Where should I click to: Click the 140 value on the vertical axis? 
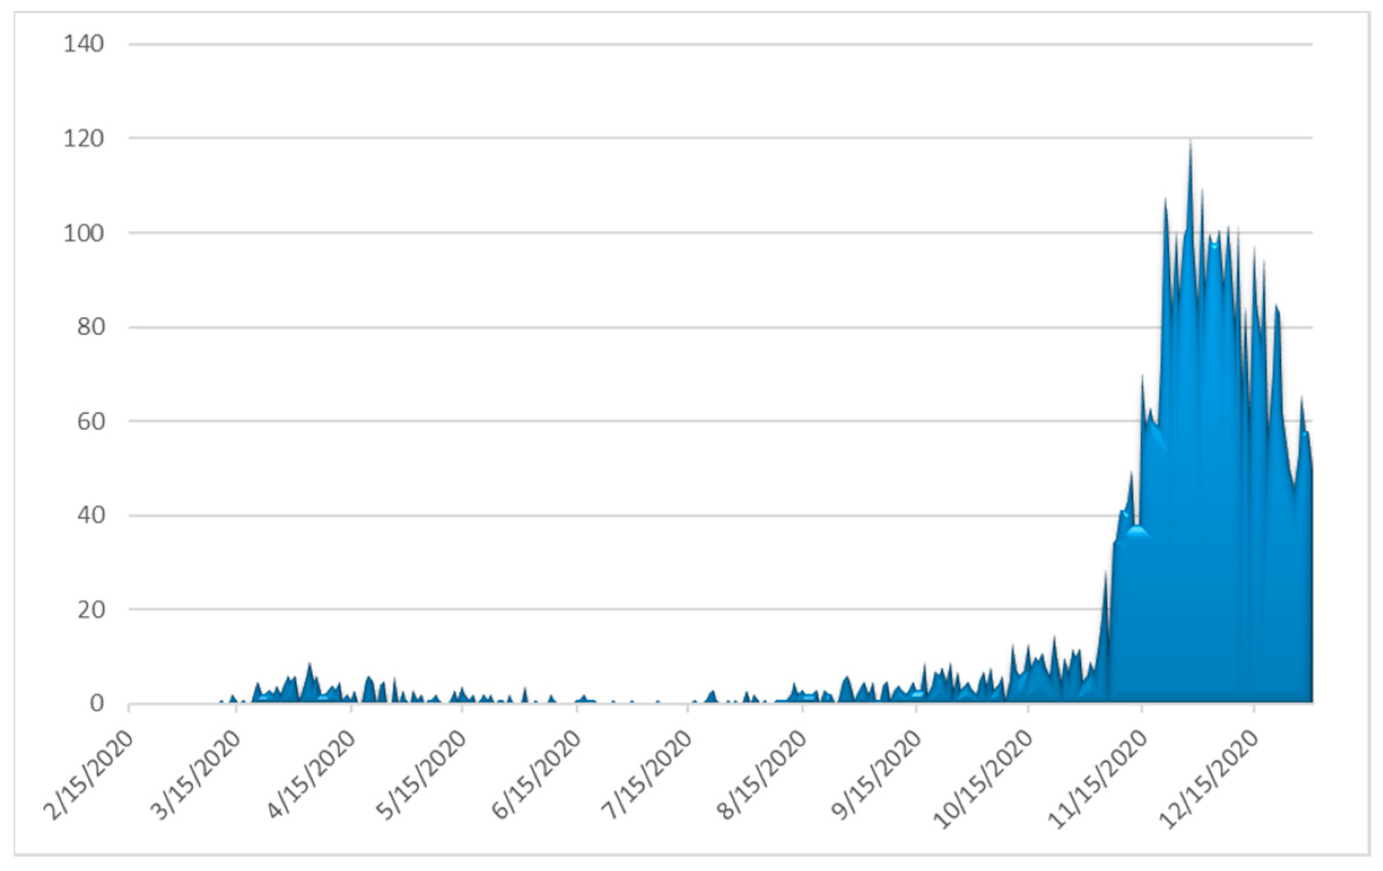(x=84, y=44)
